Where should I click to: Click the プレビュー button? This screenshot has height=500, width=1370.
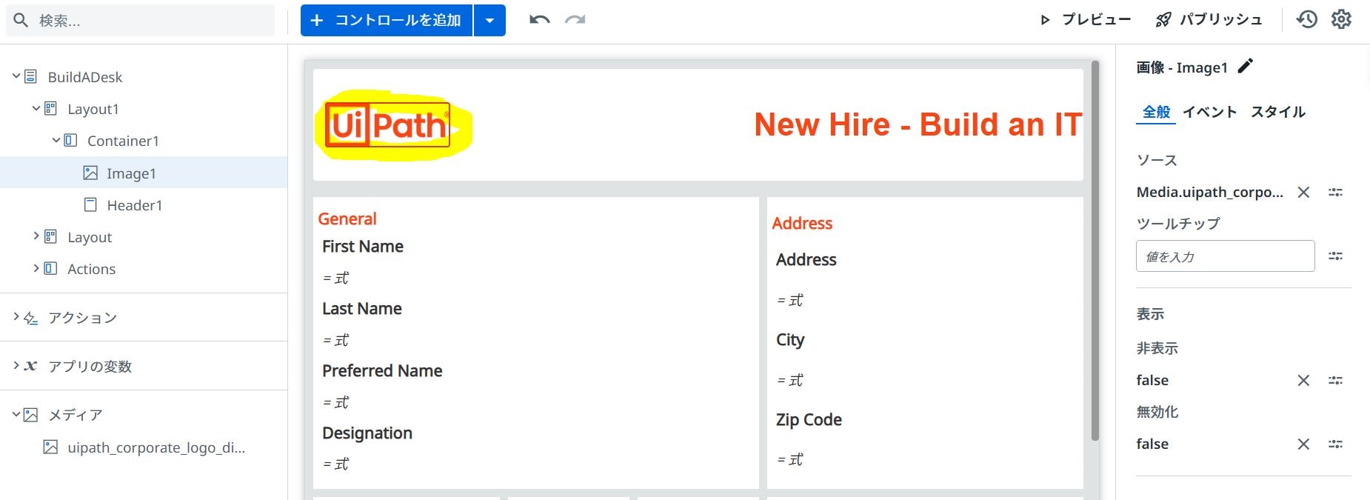pos(1086,20)
